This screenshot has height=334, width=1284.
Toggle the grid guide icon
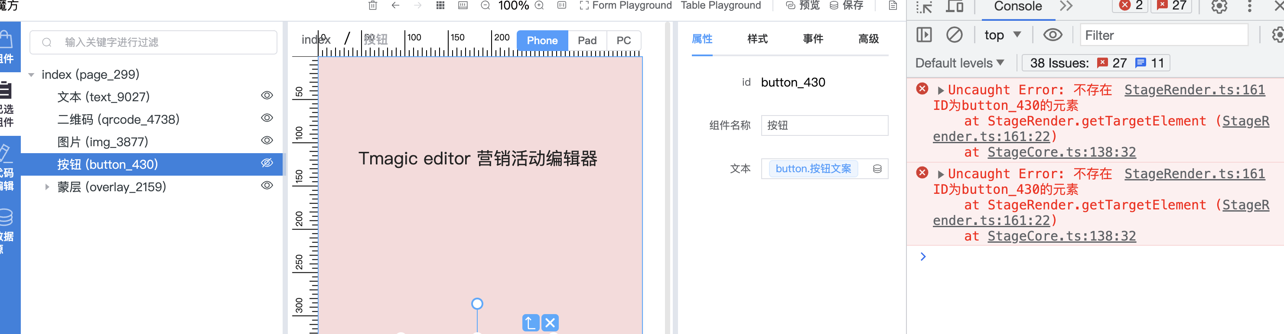click(x=440, y=6)
